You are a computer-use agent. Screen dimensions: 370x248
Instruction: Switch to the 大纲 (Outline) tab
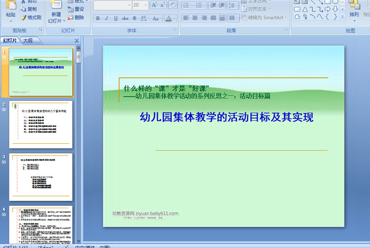pyautogui.click(x=28, y=41)
